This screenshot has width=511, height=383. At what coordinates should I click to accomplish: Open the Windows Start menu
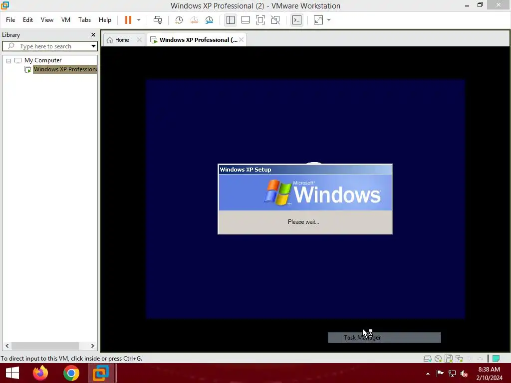[x=12, y=373]
